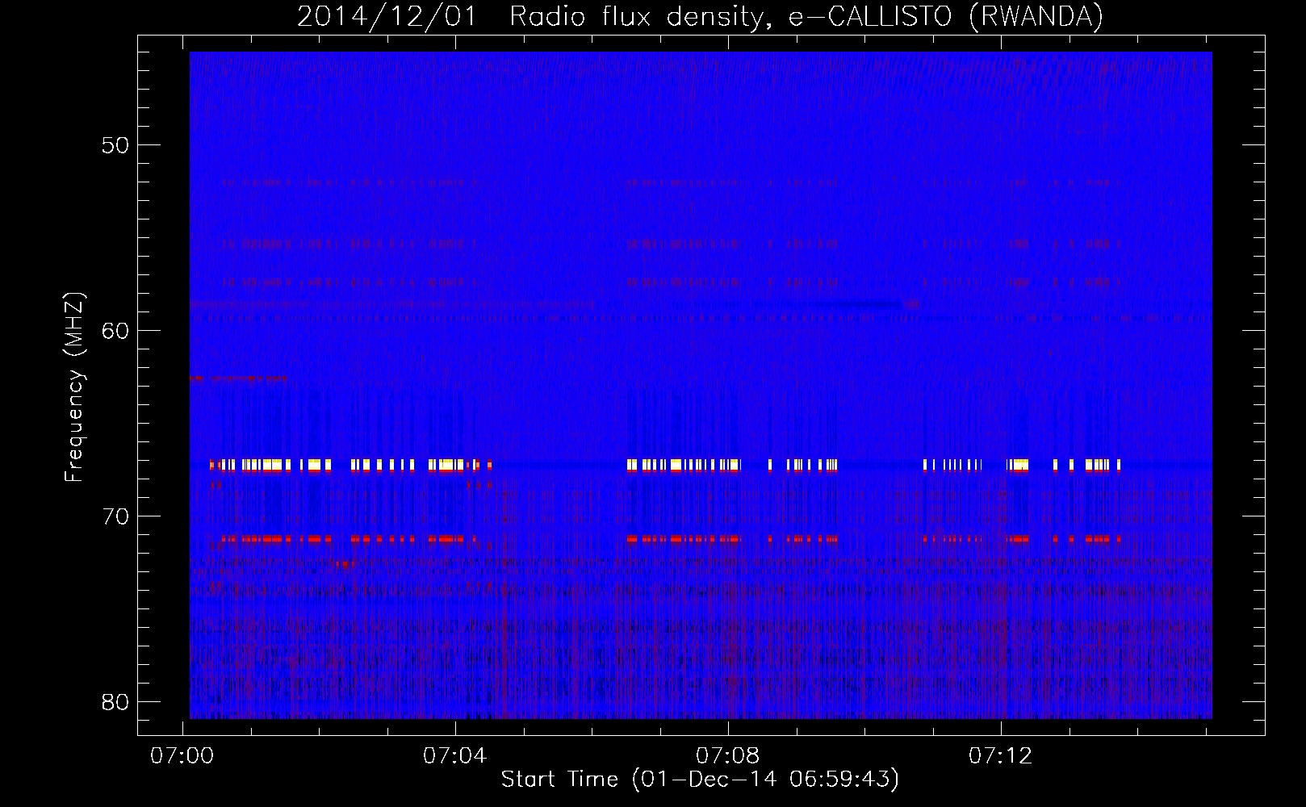Select the 07:12 time tick label
Image resolution: width=1306 pixels, height=807 pixels.
[1001, 756]
